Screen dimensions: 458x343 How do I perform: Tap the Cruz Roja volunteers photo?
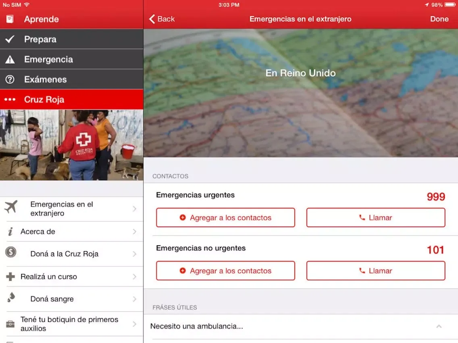[x=72, y=145]
